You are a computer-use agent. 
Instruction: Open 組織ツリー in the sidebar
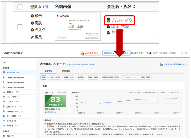pyautogui.click(x=11, y=92)
